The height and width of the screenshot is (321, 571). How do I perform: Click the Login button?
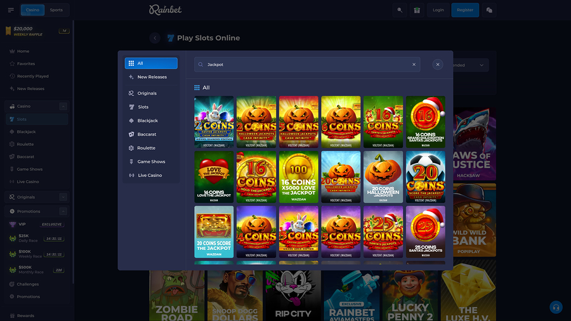(x=438, y=10)
